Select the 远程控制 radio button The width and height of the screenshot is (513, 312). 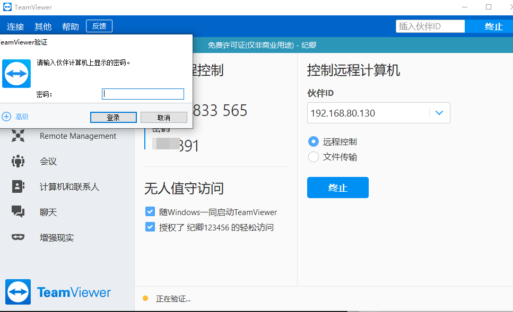(314, 141)
